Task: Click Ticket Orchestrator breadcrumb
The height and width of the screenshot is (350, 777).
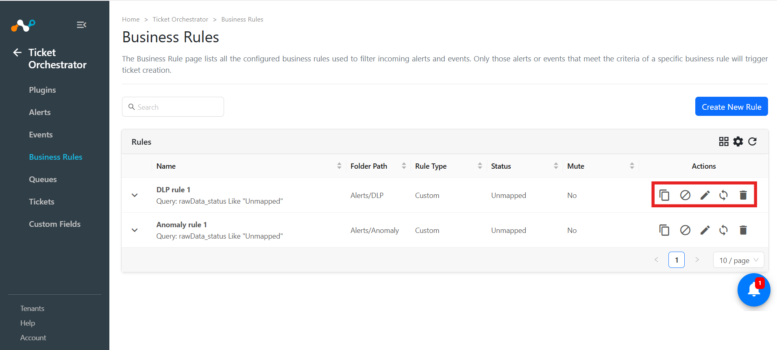Action: 181,19
